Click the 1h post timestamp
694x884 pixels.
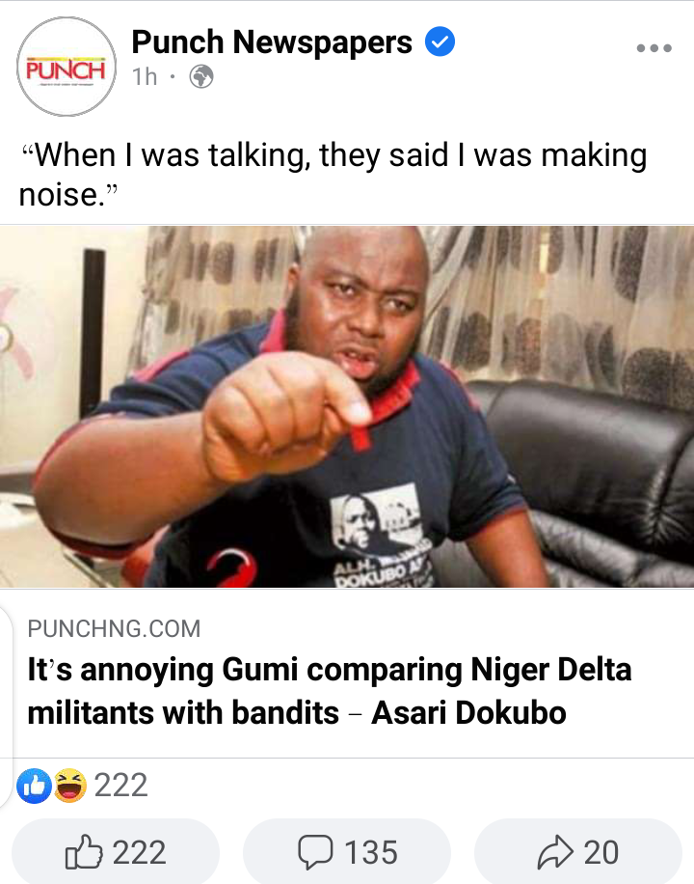145,76
